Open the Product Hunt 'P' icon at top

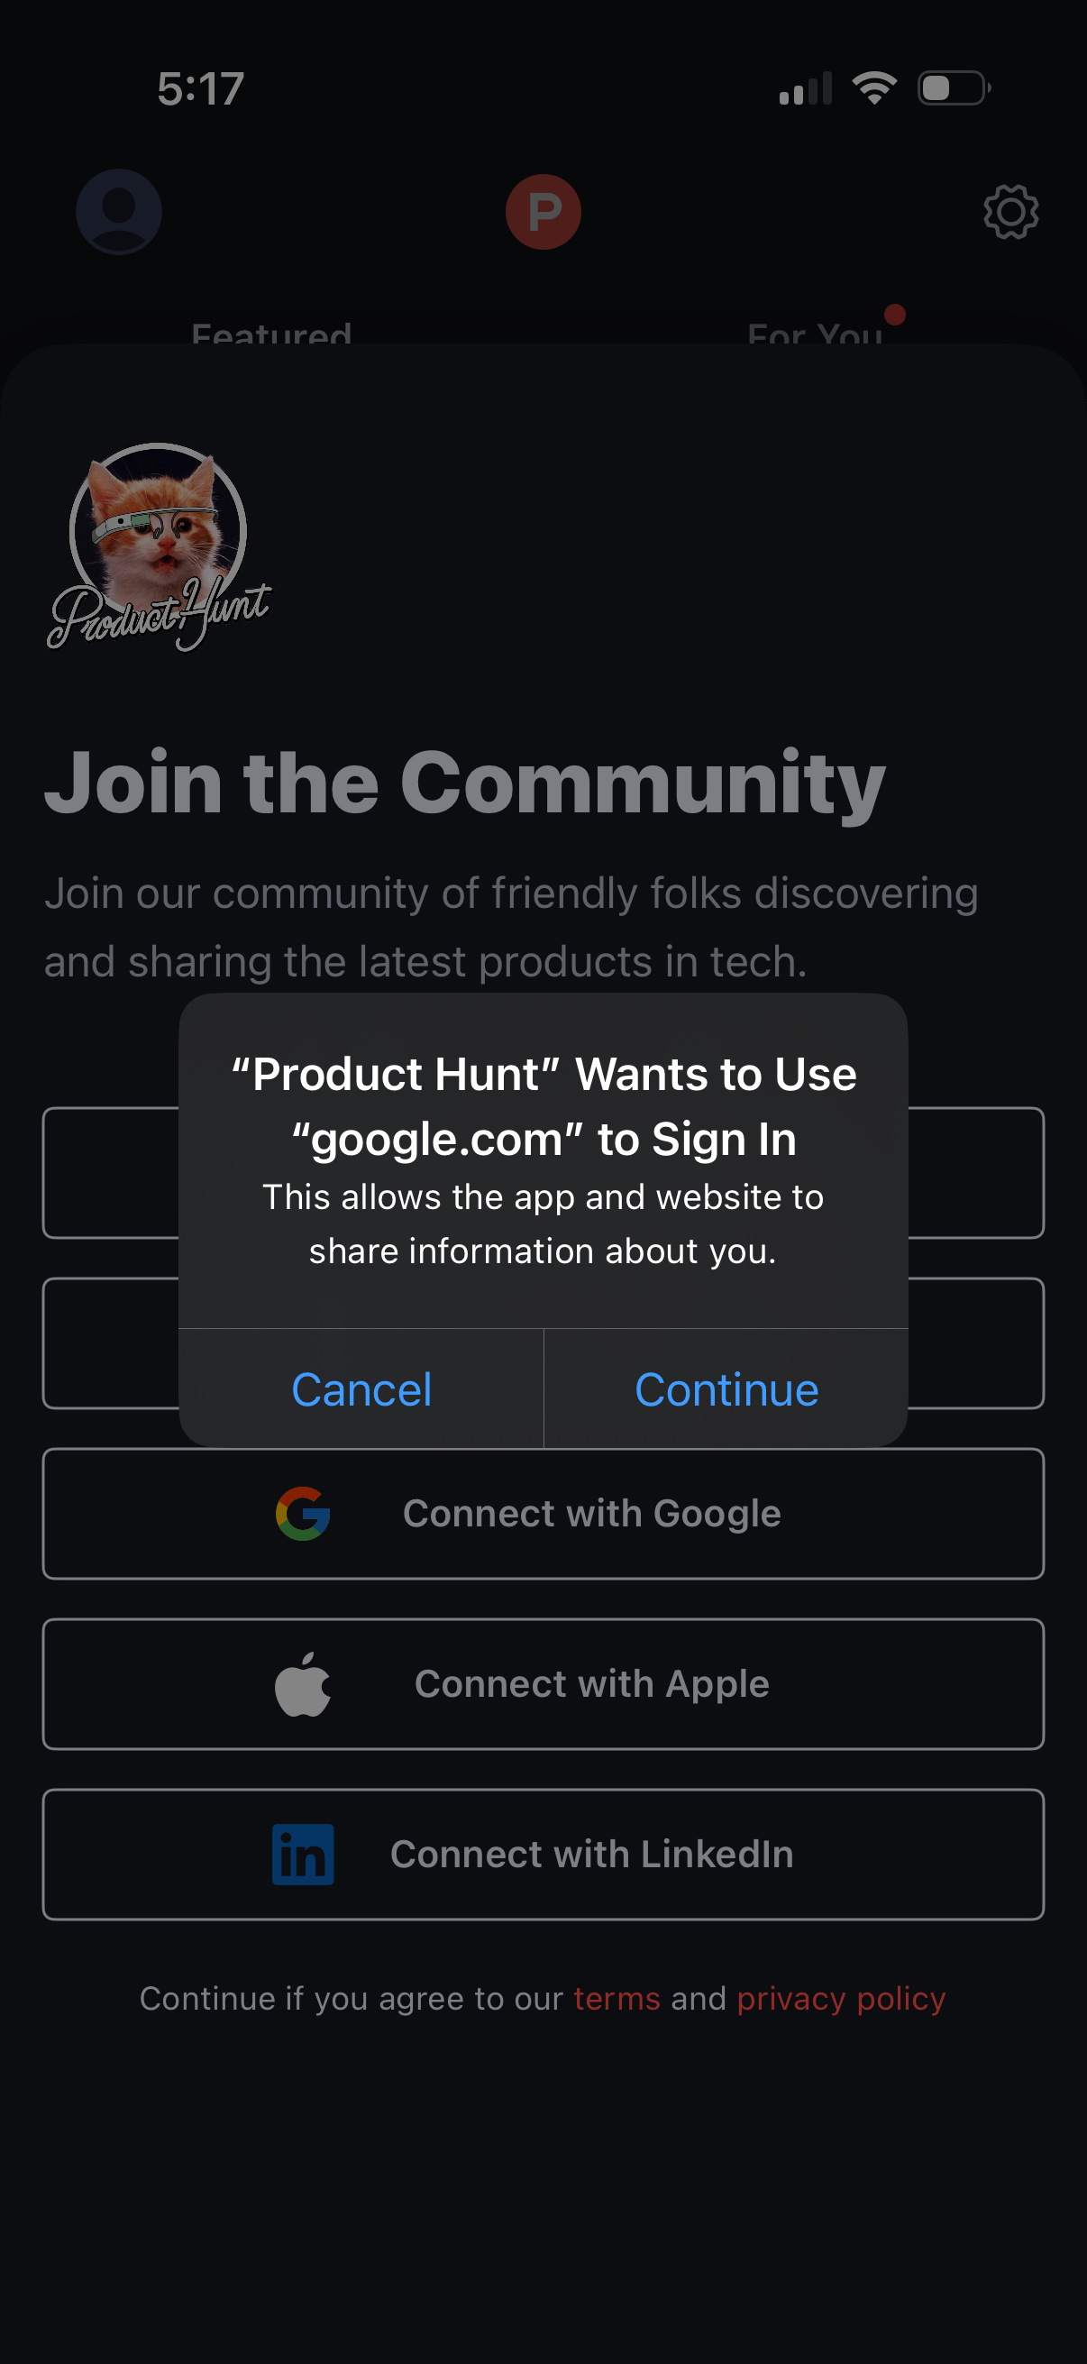[543, 210]
